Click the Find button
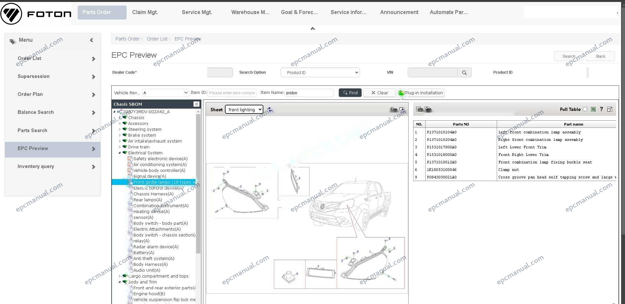625x304 pixels. (x=350, y=93)
